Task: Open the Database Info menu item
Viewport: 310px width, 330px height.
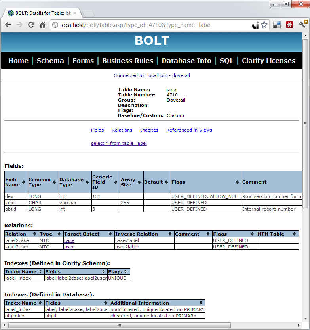Action: [x=186, y=61]
